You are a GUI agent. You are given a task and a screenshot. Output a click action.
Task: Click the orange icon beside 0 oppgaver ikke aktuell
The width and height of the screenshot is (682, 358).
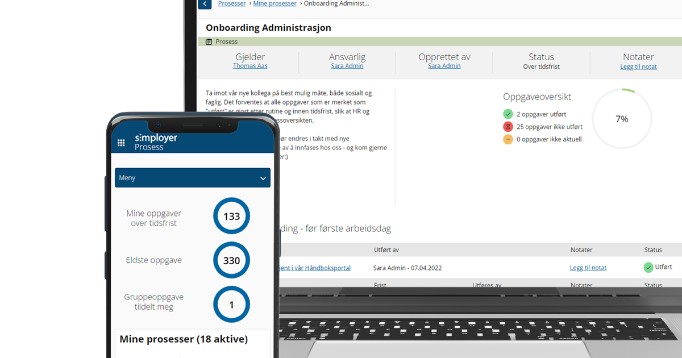pyautogui.click(x=509, y=139)
